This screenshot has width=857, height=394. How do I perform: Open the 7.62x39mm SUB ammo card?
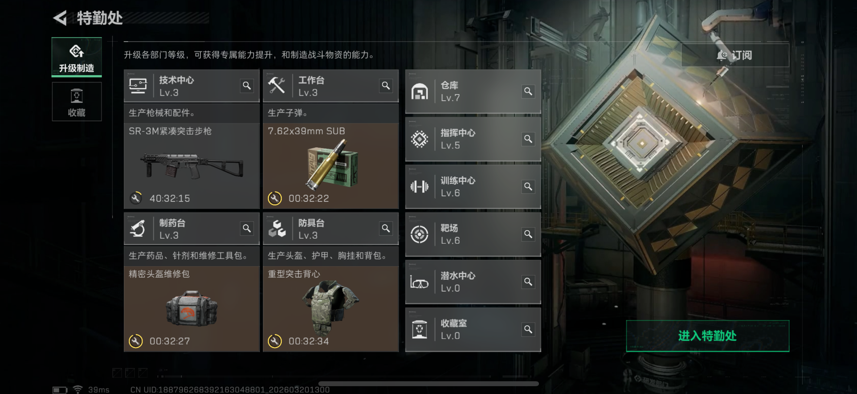click(331, 166)
